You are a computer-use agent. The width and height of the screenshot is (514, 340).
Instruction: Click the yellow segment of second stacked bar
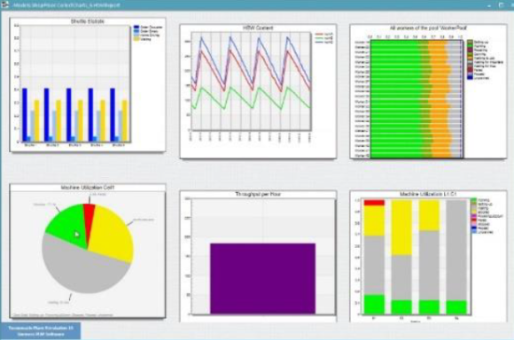(x=401, y=228)
